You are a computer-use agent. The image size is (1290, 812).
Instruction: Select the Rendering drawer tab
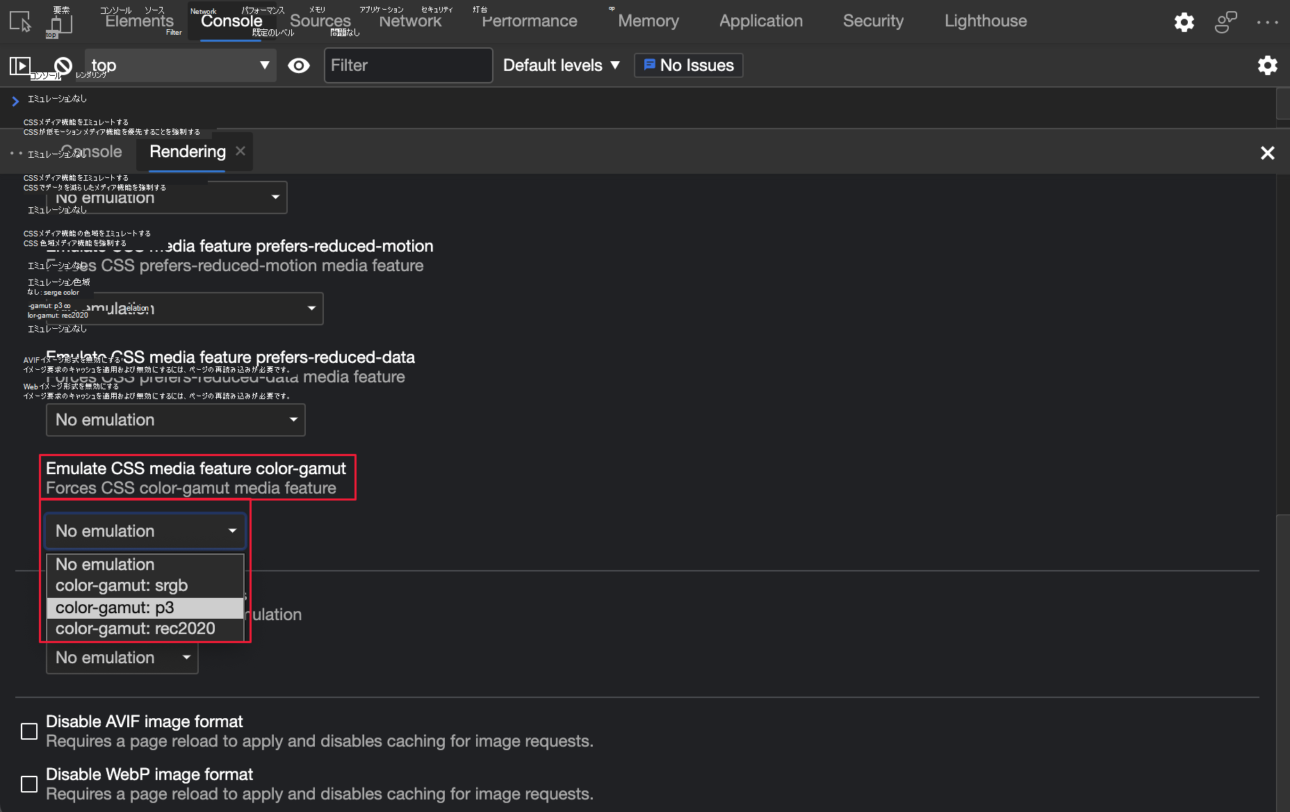pyautogui.click(x=188, y=152)
